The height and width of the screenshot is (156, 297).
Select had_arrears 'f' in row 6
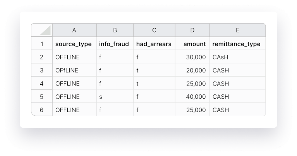(155, 110)
